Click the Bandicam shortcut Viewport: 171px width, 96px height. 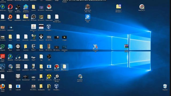[57, 66]
